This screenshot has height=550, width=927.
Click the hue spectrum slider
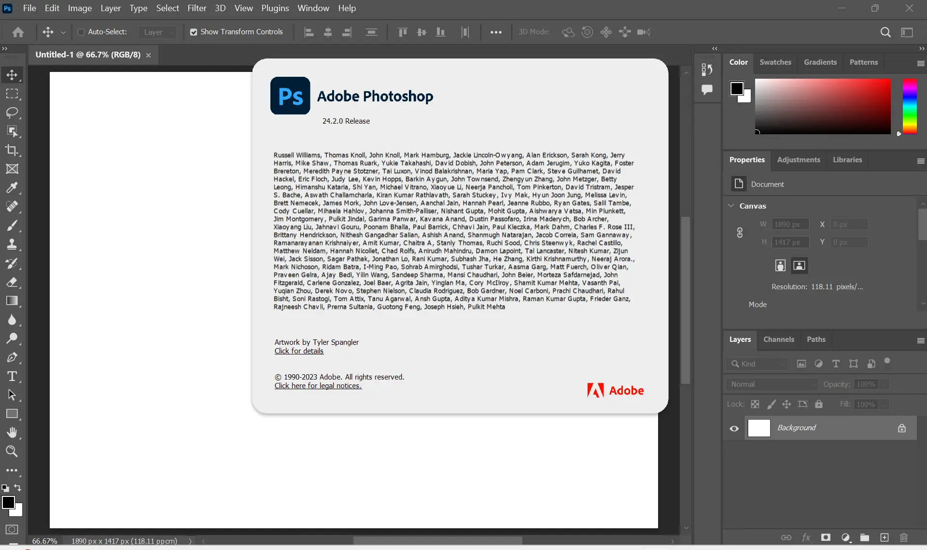910,106
